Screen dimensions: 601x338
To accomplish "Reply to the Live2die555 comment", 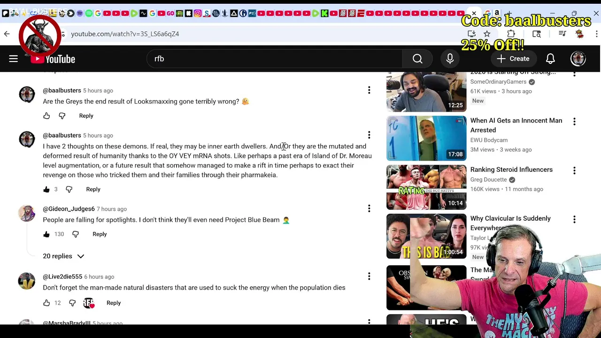I will (x=114, y=303).
